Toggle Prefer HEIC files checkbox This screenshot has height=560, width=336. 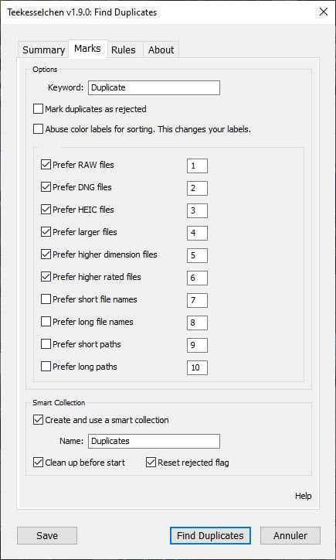point(46,210)
